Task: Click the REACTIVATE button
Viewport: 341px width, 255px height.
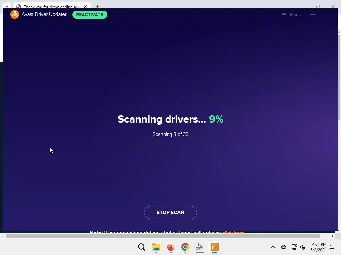Action: pos(90,15)
